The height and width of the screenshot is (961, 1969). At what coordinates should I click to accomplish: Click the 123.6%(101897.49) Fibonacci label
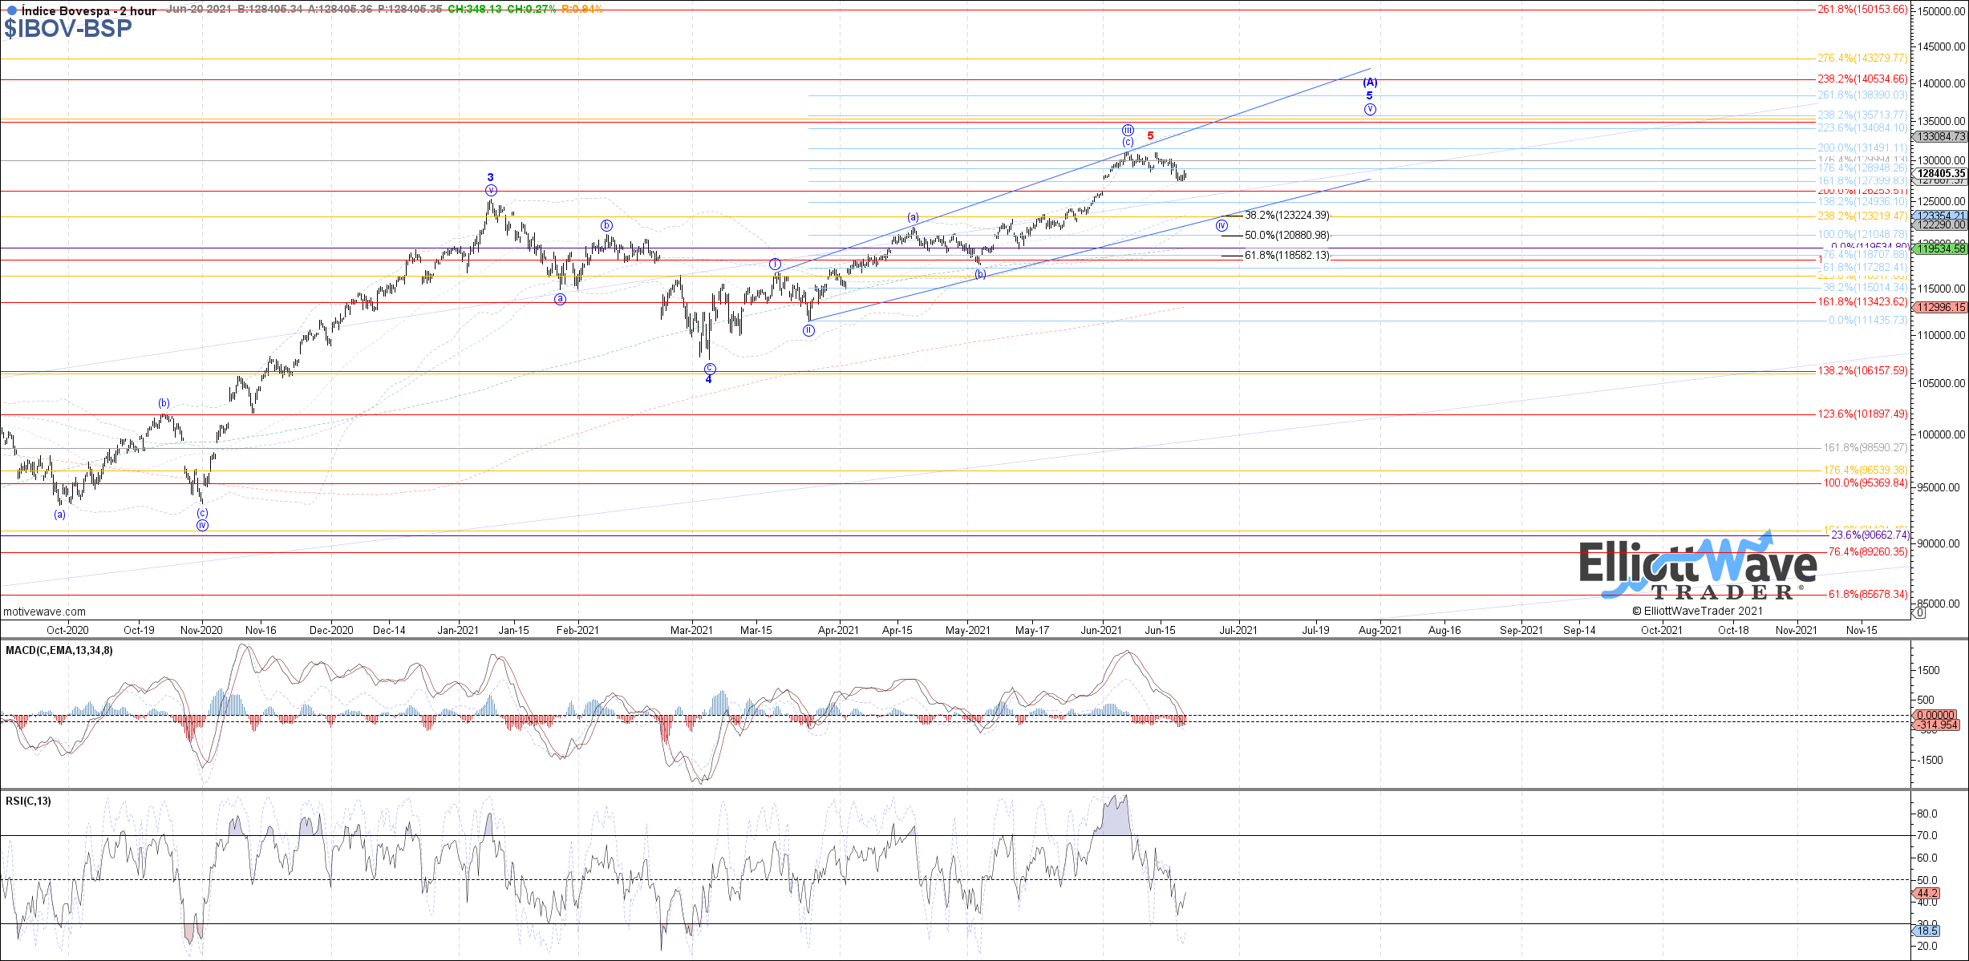[x=1862, y=414]
